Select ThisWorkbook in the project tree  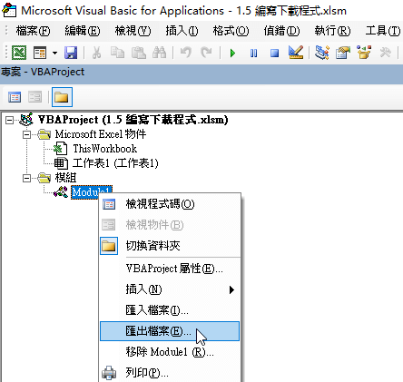(x=104, y=149)
